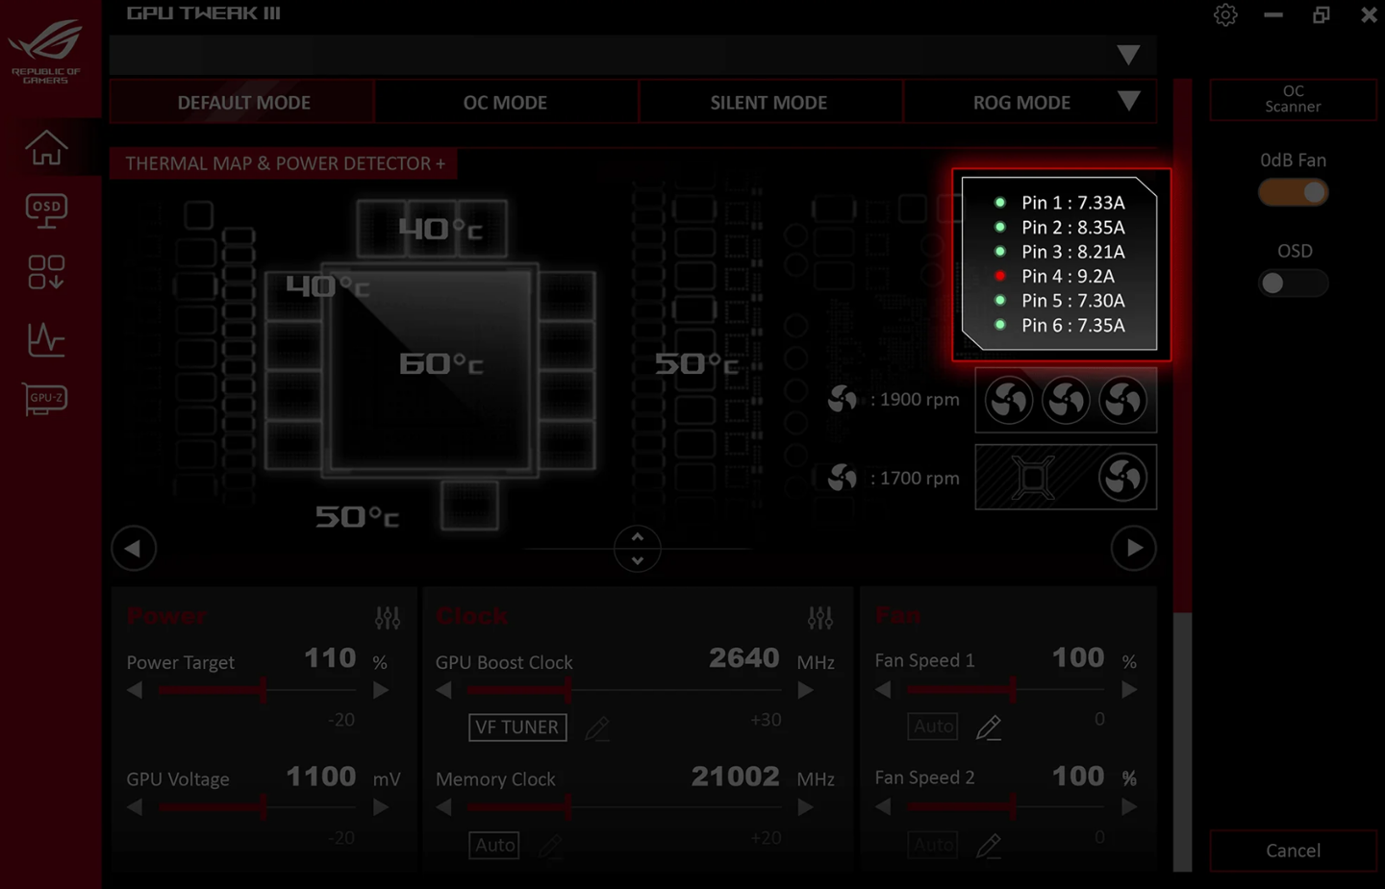Viewport: 1385px width, 889px height.
Task: Click the GPU Voltage value 1100
Action: click(x=321, y=777)
